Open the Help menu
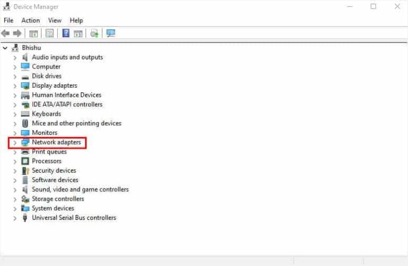The image size is (408, 266). click(x=76, y=20)
